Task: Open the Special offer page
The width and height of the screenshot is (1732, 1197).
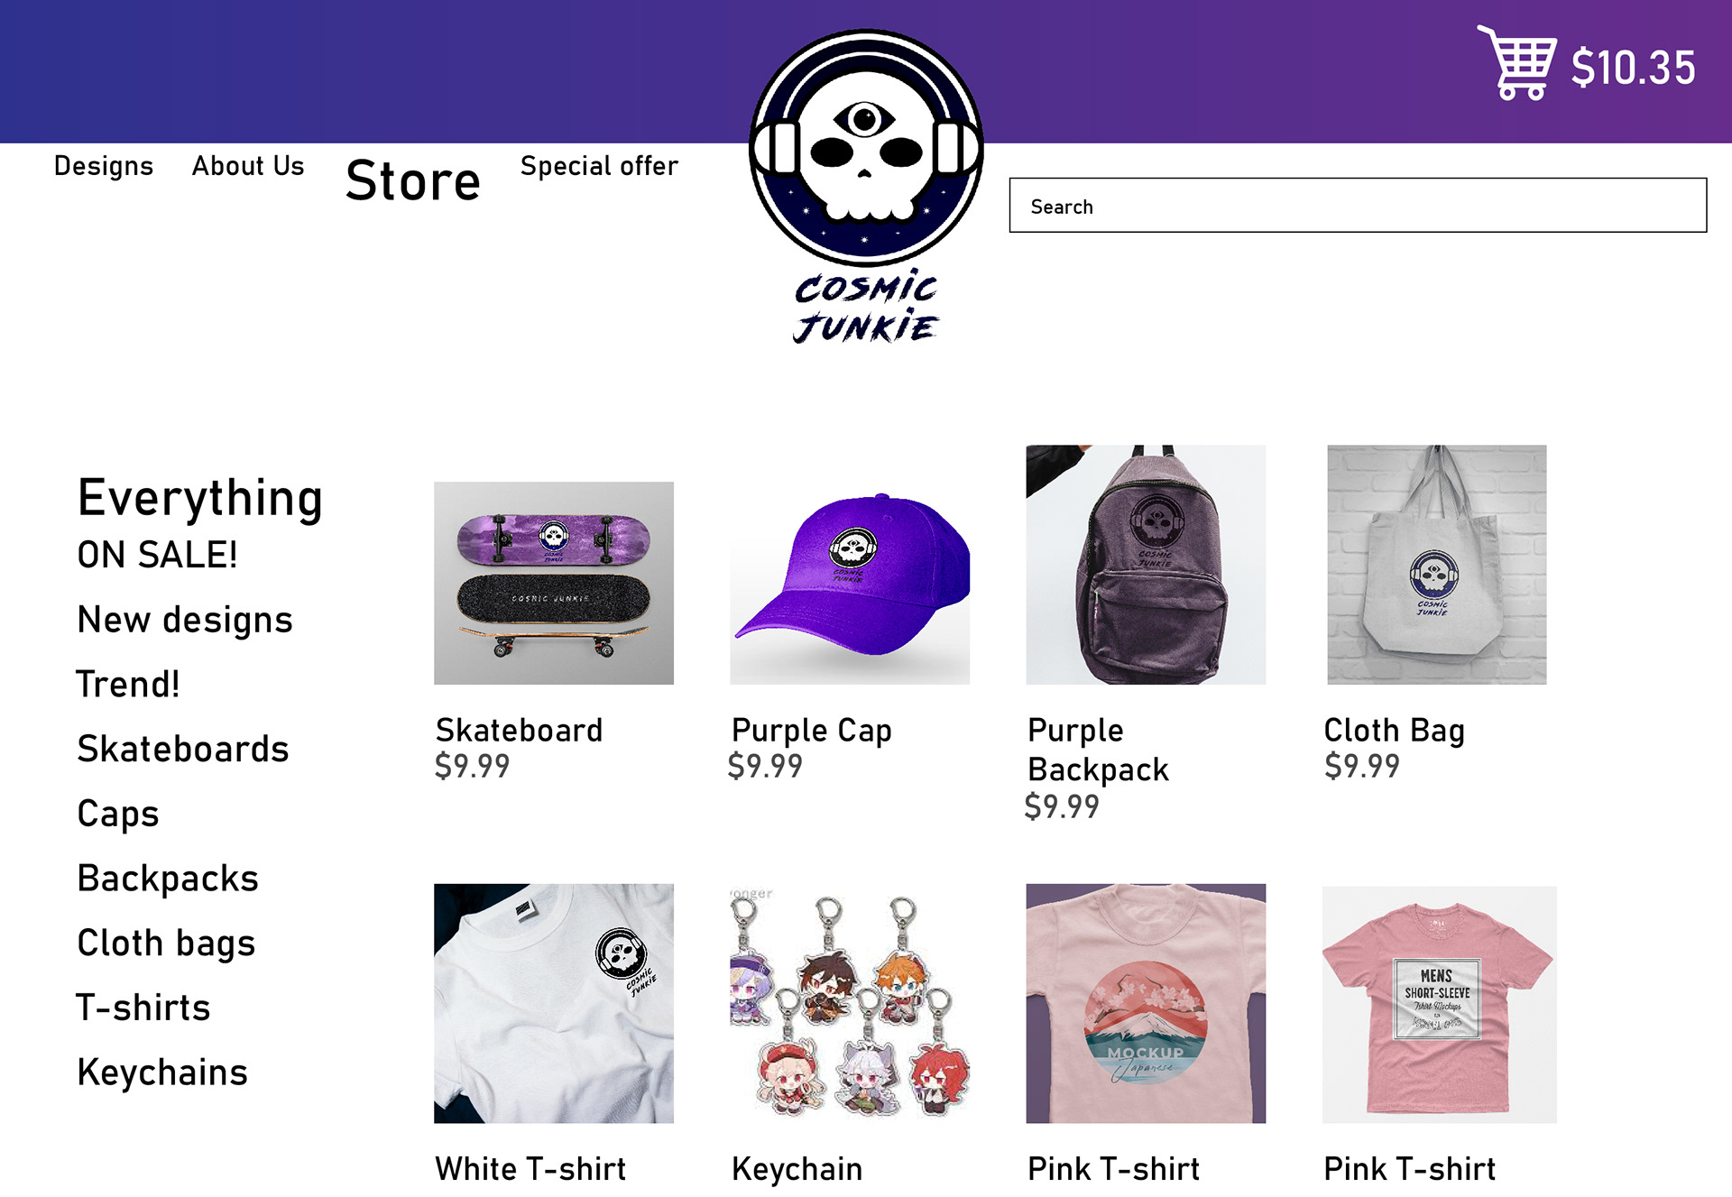Action: coord(599,167)
